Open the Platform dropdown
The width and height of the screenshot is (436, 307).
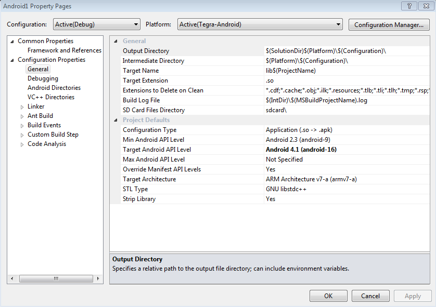(x=260, y=24)
